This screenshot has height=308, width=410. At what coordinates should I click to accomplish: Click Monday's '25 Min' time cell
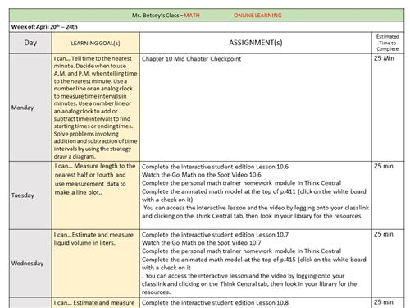pyautogui.click(x=384, y=58)
